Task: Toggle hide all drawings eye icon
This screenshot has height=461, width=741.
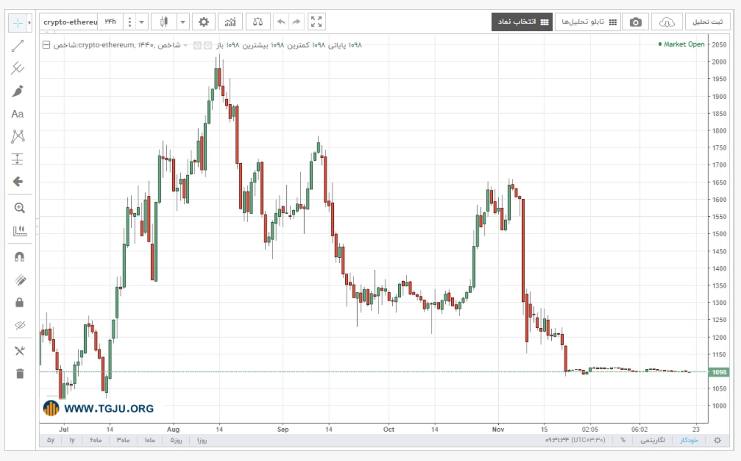Action: (x=19, y=325)
